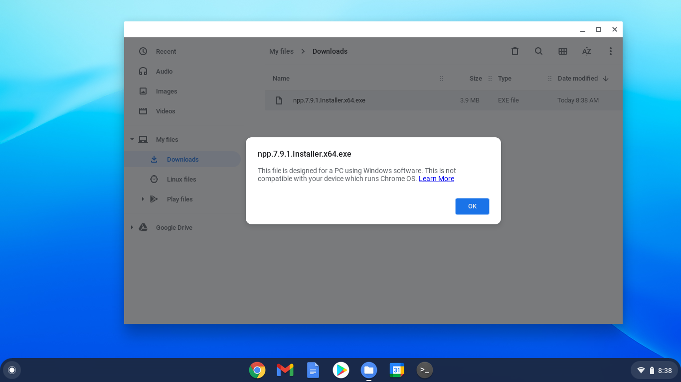
Task: Click the OK button in the dialog
Action: tap(472, 206)
